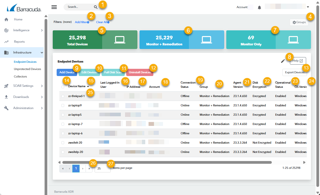Click the Downloads arrow icon
The height and width of the screenshot is (195, 320).
click(x=6, y=97)
